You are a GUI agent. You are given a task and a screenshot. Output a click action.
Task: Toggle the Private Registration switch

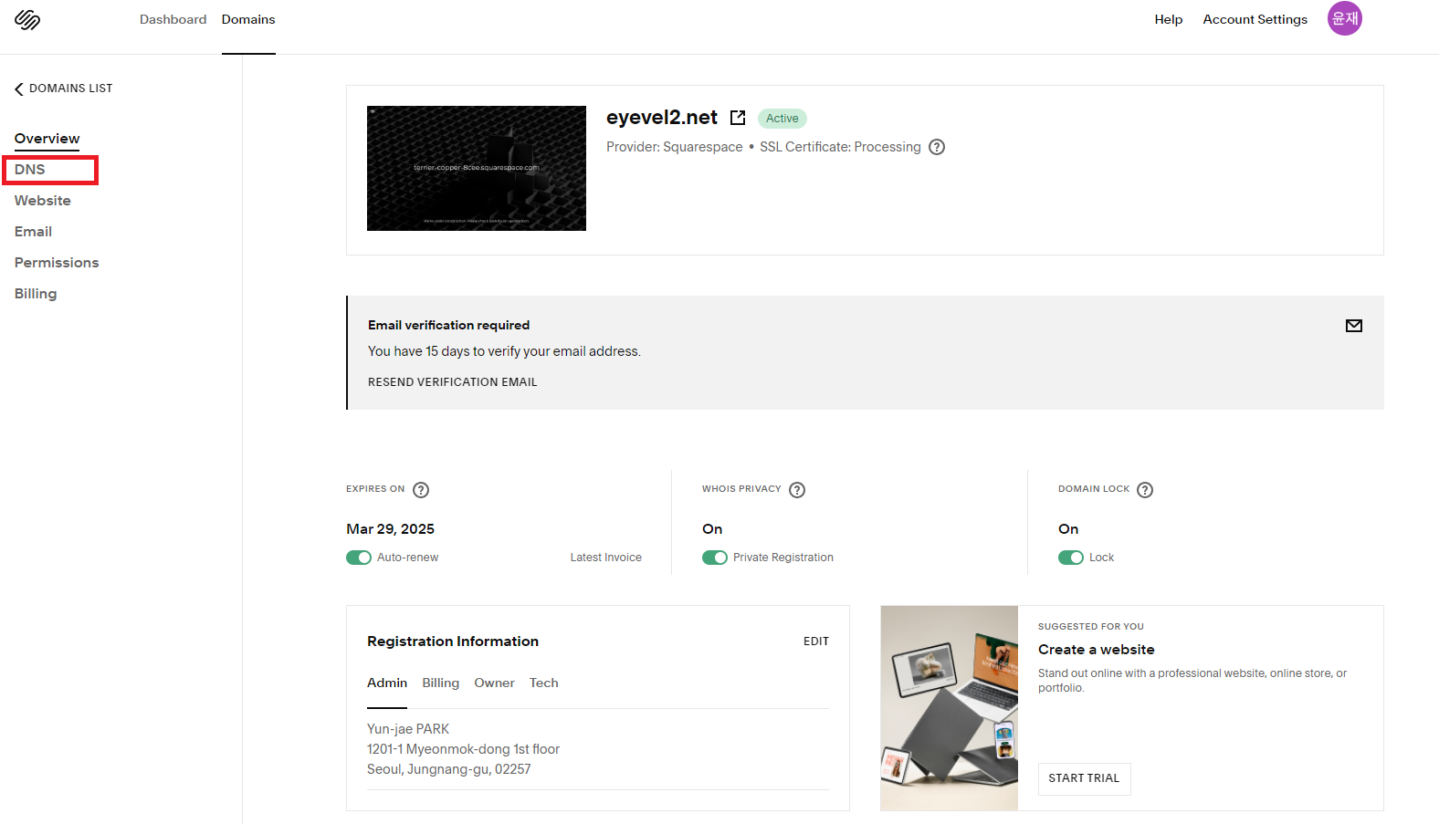[x=715, y=558]
